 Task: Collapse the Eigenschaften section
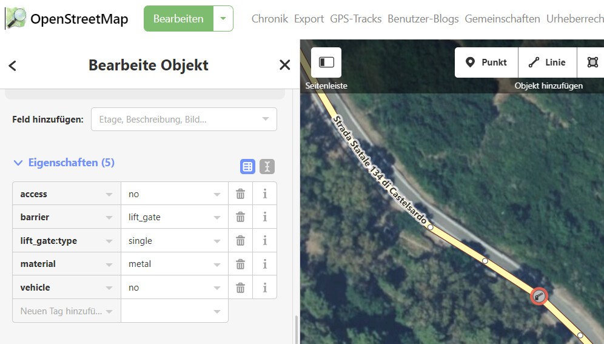pos(18,163)
